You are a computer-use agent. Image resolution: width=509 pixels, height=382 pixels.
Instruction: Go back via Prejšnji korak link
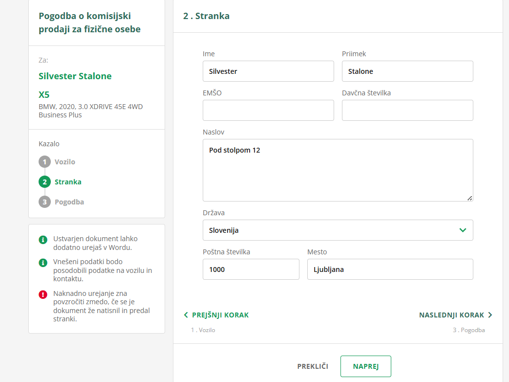pyautogui.click(x=220, y=315)
